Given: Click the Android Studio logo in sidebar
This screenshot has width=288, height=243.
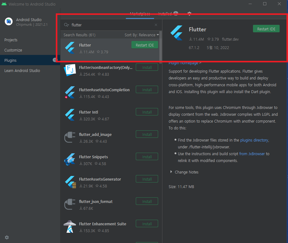Looking at the screenshot, I should coord(9,22).
